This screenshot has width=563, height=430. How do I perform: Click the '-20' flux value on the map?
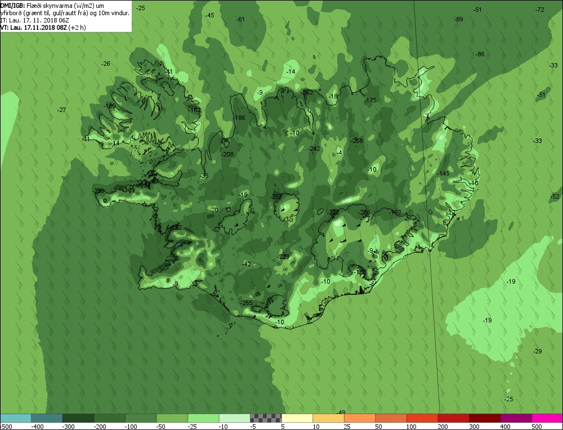tap(213, 210)
